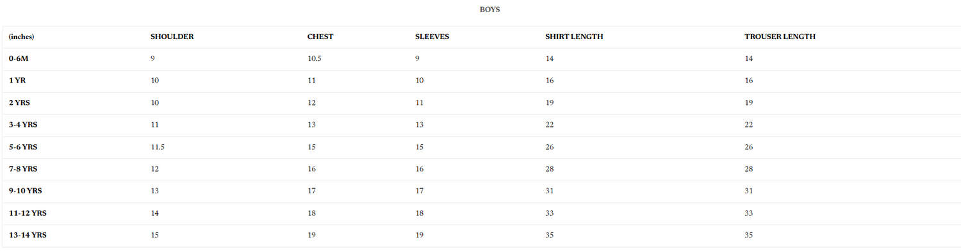Select the 7-8 YRS row label
This screenshot has width=961, height=251.
(x=22, y=169)
